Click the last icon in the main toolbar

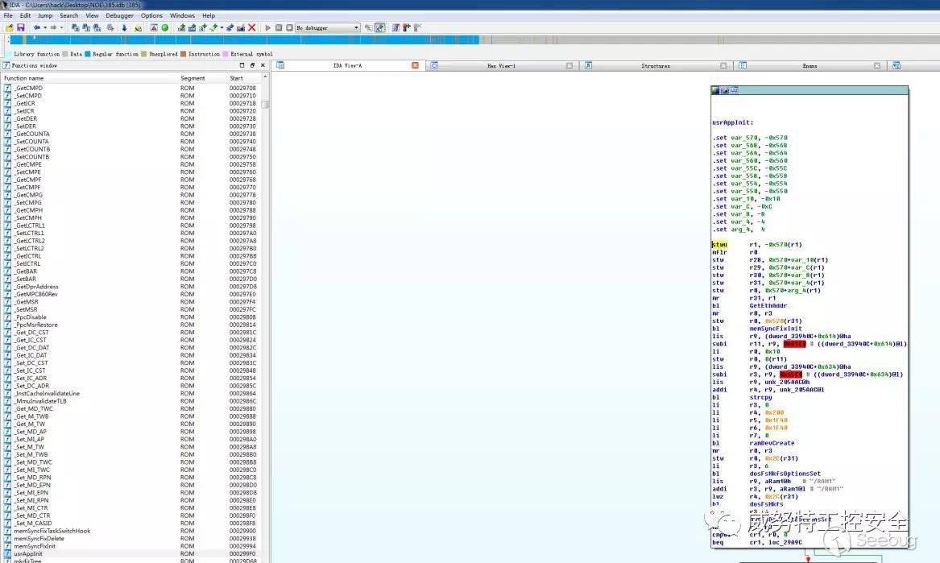point(418,27)
